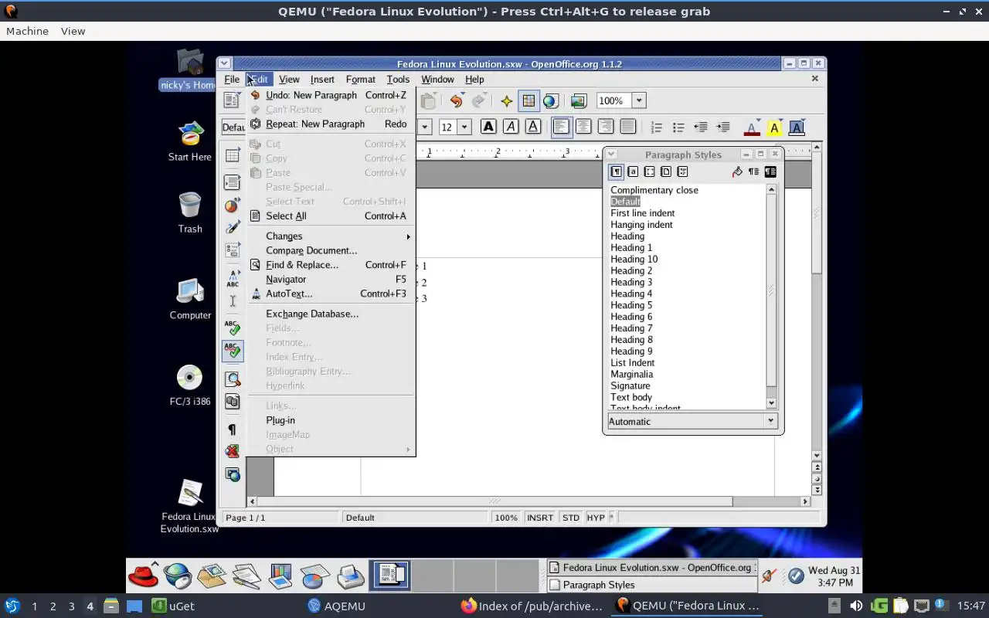Open the OpenOffice window menu arrow in title bar
This screenshot has width=989, height=618.
click(x=224, y=63)
